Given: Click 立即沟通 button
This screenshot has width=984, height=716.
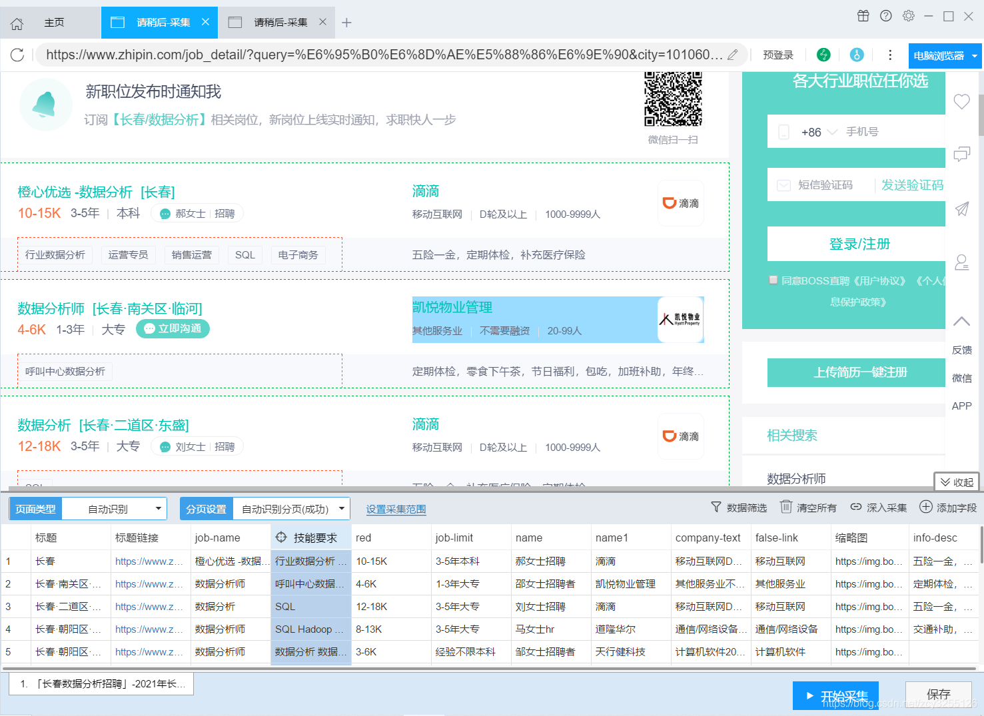Looking at the screenshot, I should [x=173, y=328].
